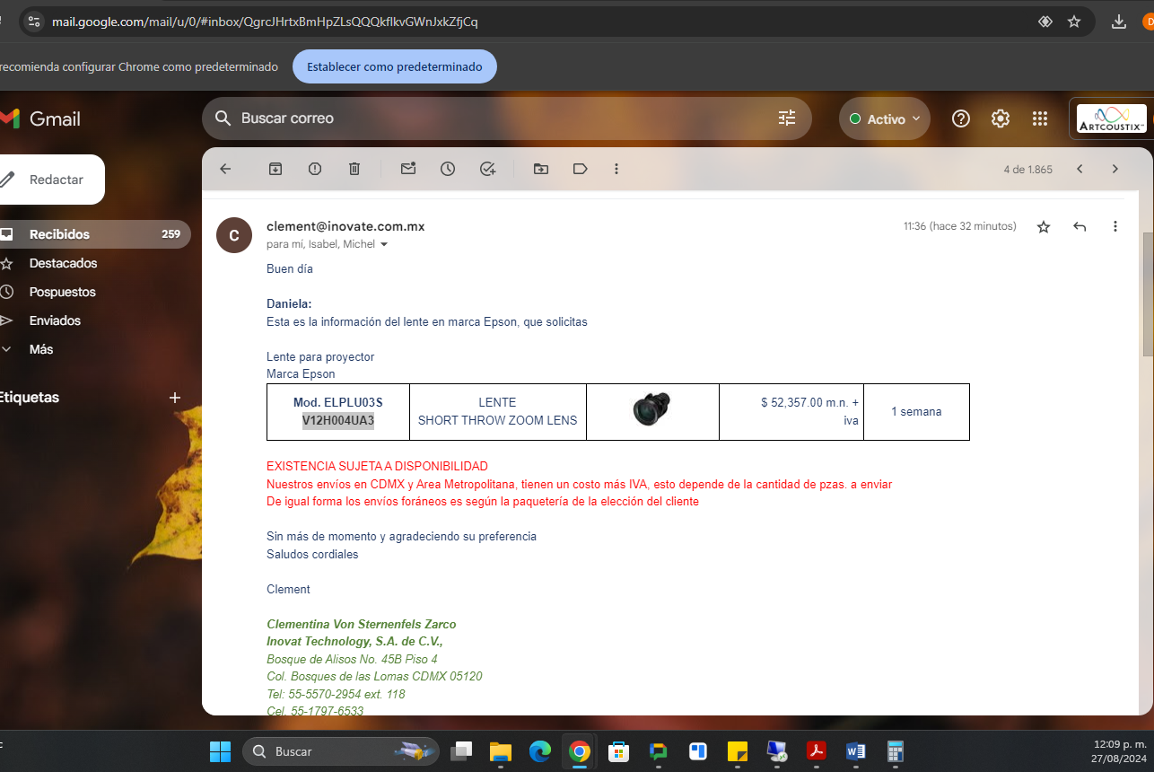
Task: Bookmark this page with the star icon
Action: tap(1074, 22)
